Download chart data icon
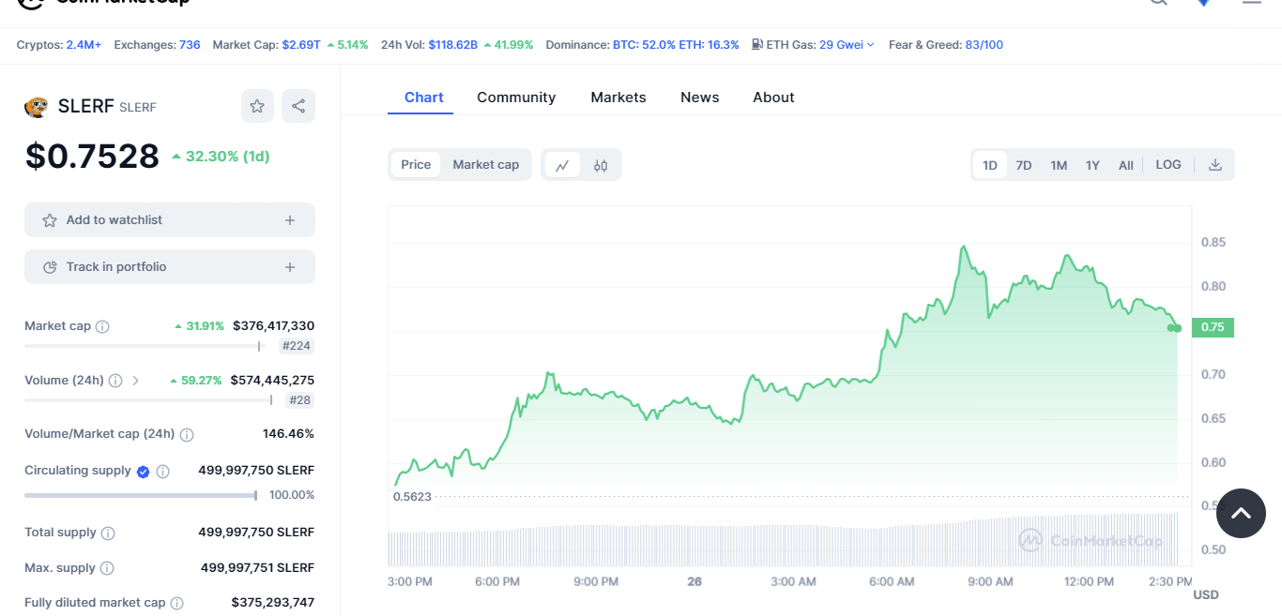This screenshot has height=616, width=1282. pyautogui.click(x=1215, y=165)
